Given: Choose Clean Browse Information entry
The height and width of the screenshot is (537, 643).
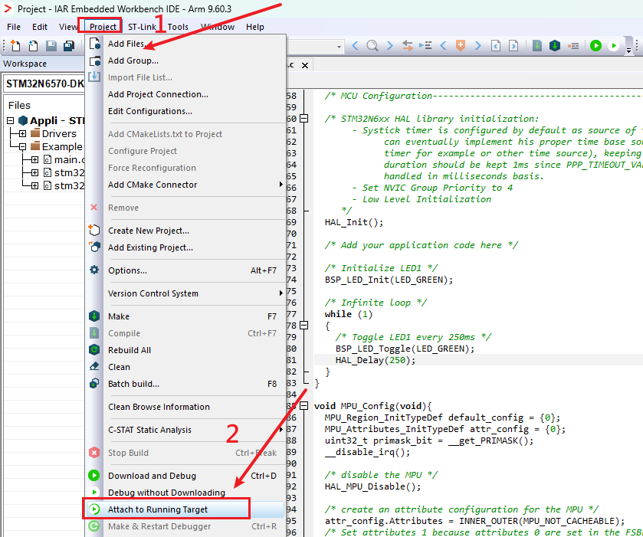Looking at the screenshot, I should pos(185,407).
